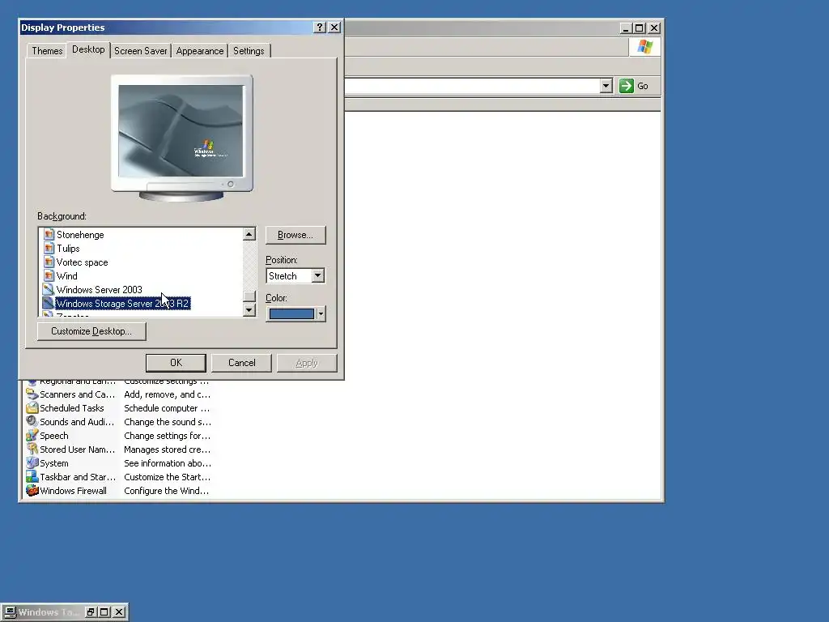Click the Apply button
Screen dimensions: 829x622
click(x=307, y=363)
